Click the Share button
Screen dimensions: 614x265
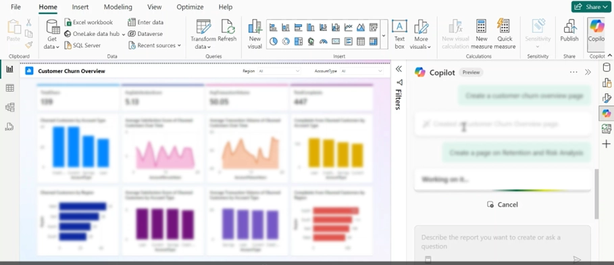pyautogui.click(x=591, y=7)
